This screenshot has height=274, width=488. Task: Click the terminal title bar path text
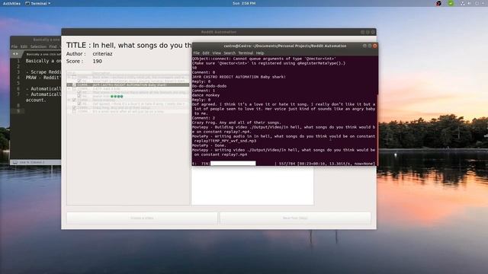pos(284,46)
